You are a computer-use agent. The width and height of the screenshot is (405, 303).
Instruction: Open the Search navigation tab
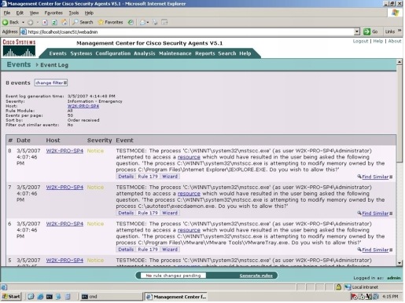pyautogui.click(x=227, y=53)
